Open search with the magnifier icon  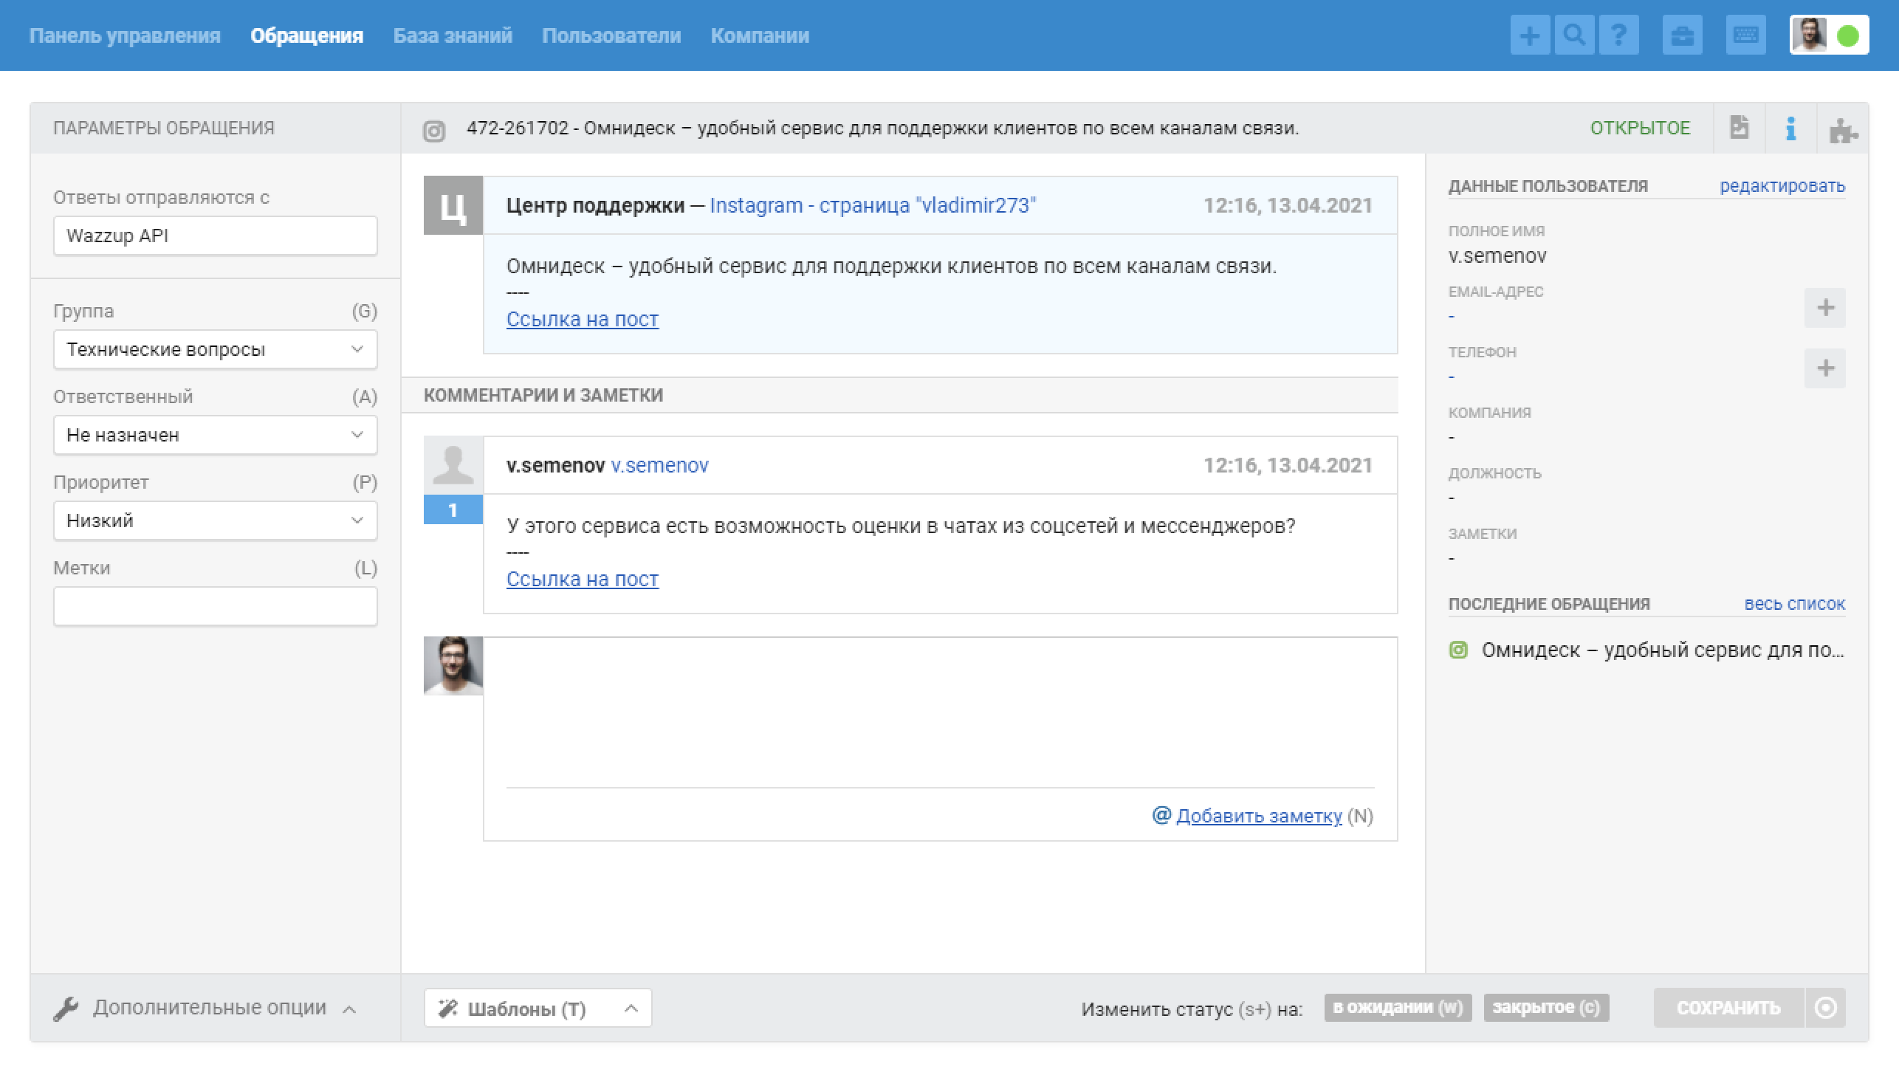(1574, 35)
